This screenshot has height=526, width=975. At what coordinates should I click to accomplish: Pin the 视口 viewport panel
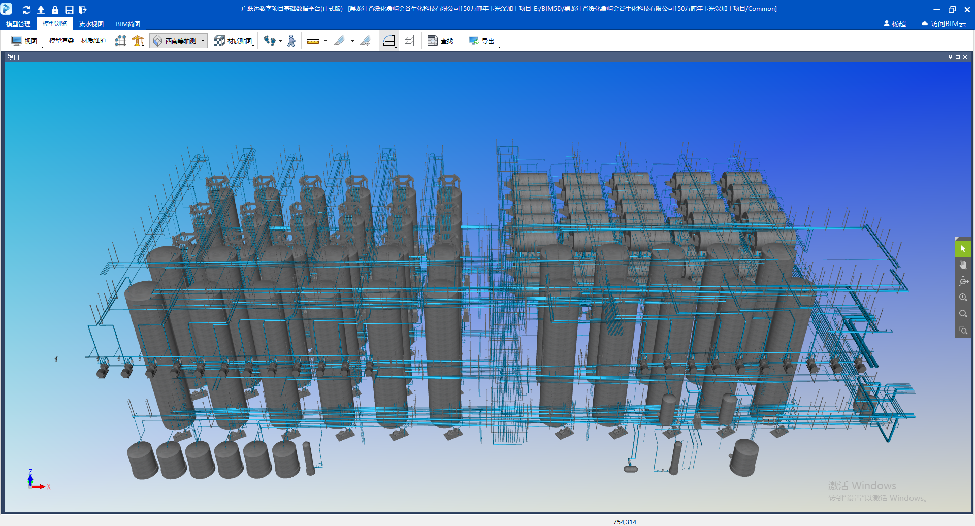pos(950,57)
